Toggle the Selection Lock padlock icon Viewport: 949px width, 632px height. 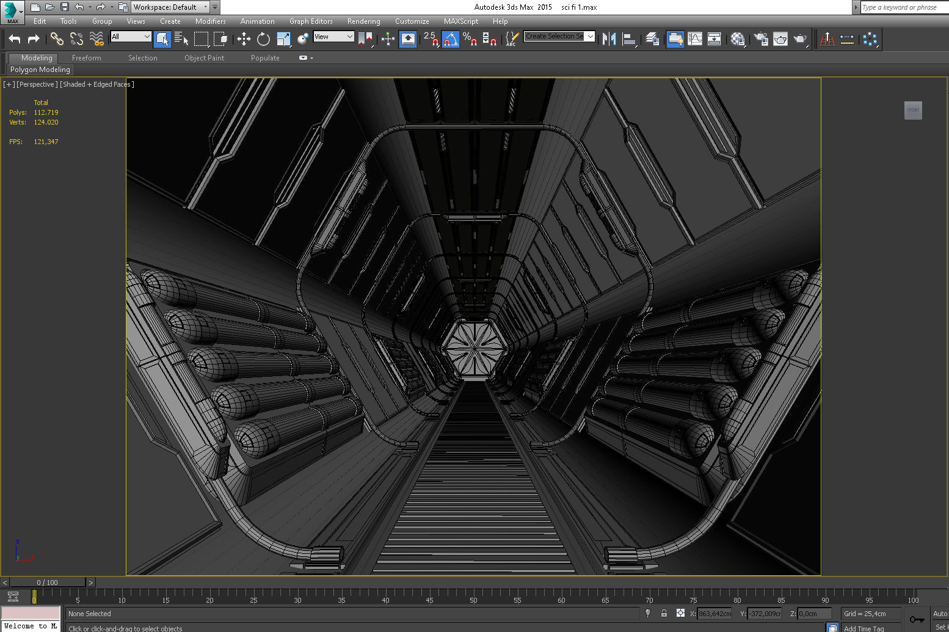664,613
